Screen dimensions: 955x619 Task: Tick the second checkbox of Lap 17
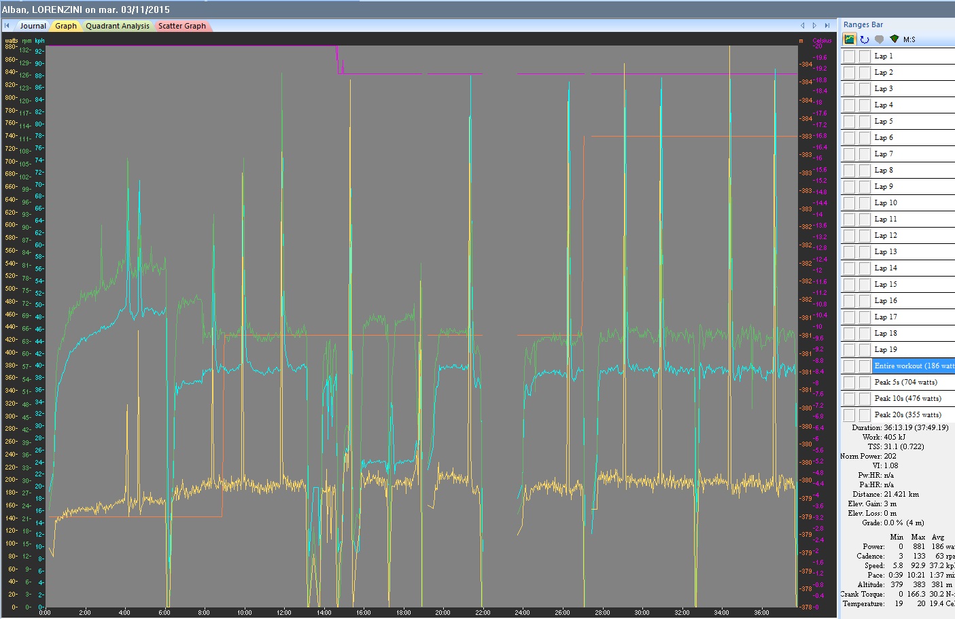[x=864, y=317]
